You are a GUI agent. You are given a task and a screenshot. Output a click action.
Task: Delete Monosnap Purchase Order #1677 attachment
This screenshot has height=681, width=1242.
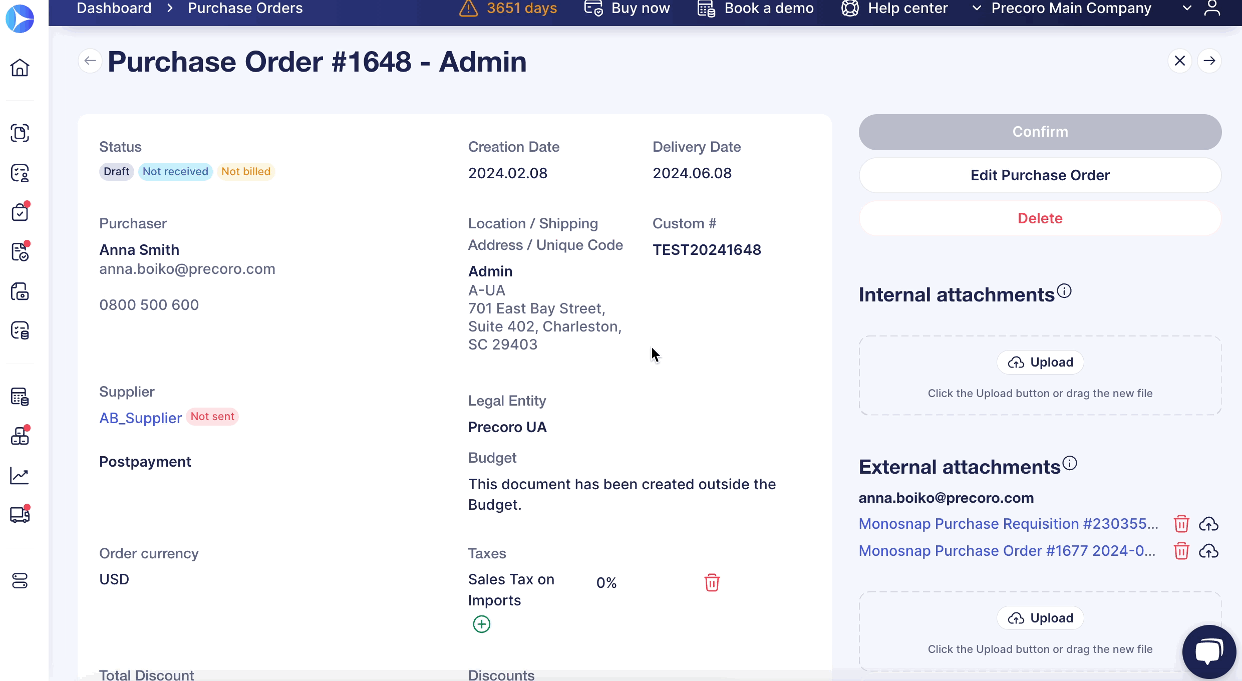point(1181,551)
